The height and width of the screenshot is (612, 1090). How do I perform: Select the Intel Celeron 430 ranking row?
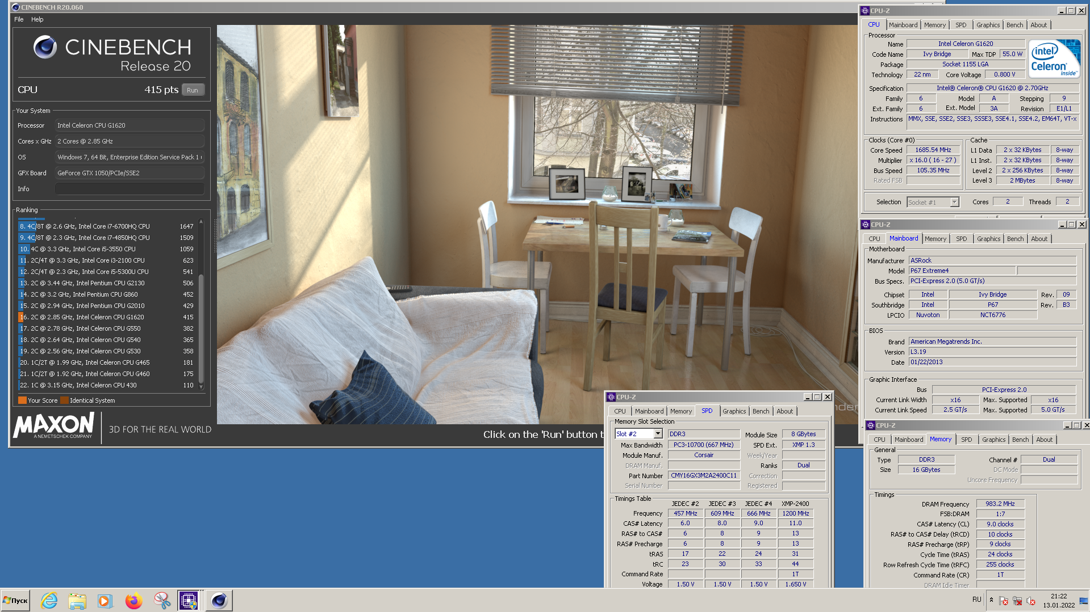106,385
